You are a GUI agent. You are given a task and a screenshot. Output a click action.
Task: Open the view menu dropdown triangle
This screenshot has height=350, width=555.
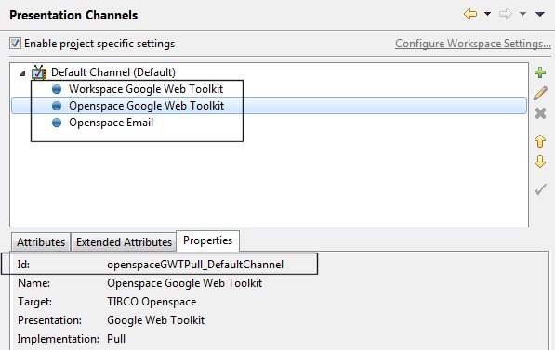tap(540, 14)
